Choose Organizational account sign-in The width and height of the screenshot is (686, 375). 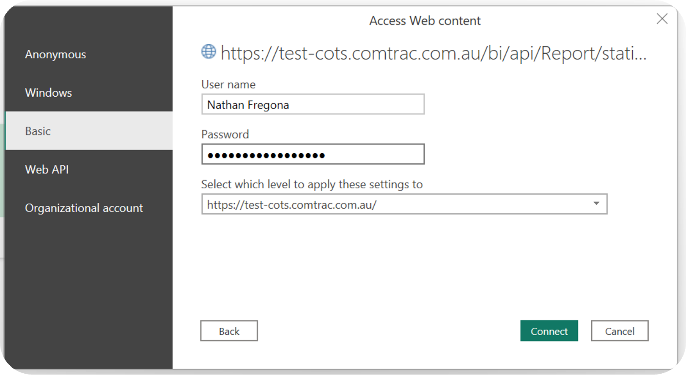tap(84, 208)
